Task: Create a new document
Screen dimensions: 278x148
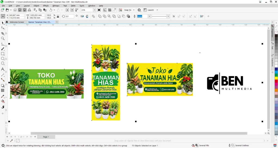Action: click(x=2, y=10)
